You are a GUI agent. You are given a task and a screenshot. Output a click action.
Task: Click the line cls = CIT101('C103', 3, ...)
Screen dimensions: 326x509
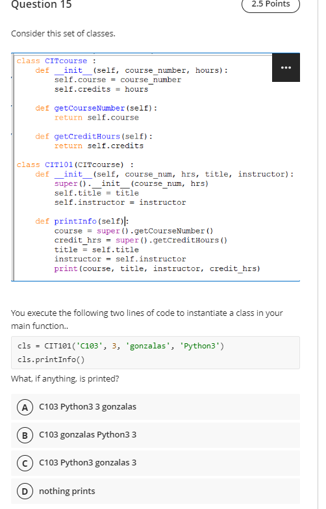pyautogui.click(x=121, y=346)
